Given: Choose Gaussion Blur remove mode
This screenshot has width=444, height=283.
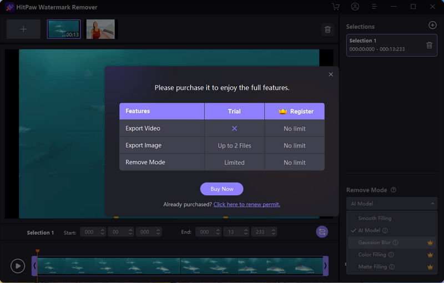Looking at the screenshot, I should pyautogui.click(x=374, y=242).
